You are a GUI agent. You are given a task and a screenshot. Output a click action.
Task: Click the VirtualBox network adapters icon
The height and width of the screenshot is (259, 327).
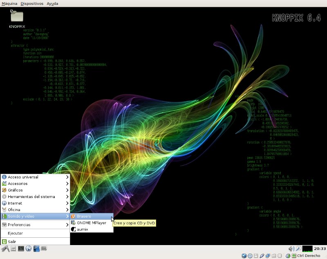pos(268,256)
